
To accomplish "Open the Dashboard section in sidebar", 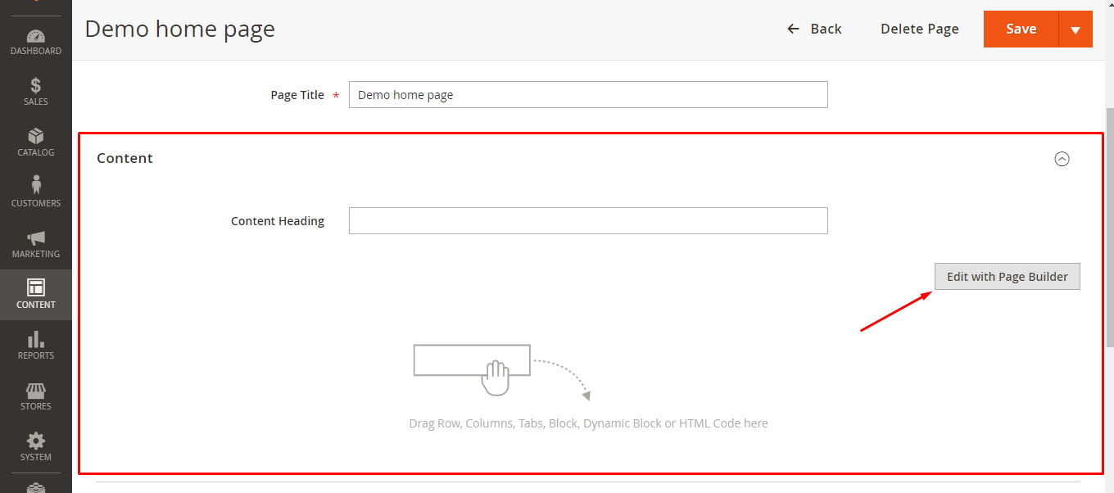I will 36,42.
